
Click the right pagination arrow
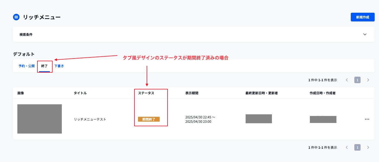368,80
